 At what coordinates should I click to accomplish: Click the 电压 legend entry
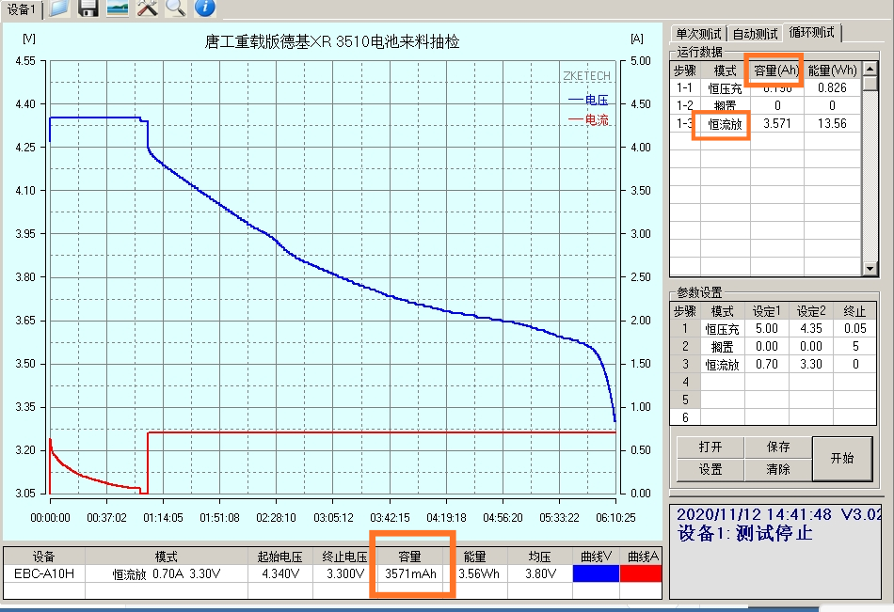click(x=589, y=101)
